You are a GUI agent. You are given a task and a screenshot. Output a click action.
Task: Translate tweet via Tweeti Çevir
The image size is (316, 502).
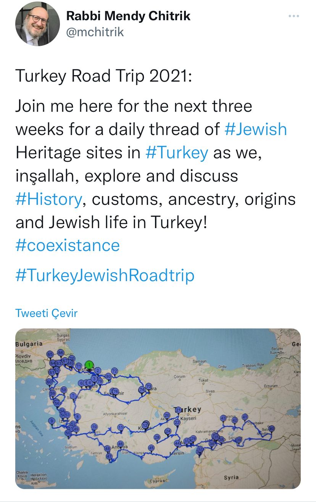click(x=46, y=313)
